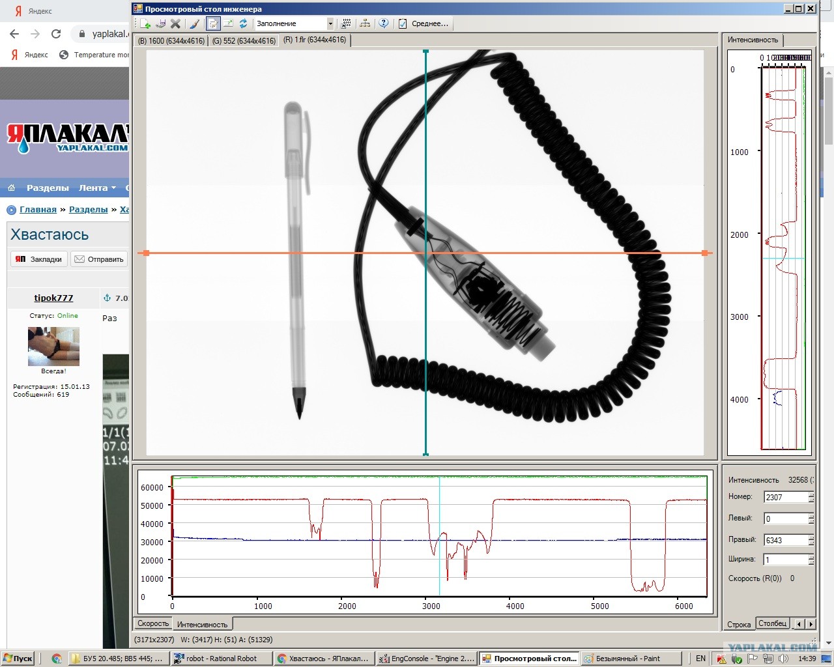834x667 pixels.
Task: Expand the Заполнение dropdown
Action: coord(330,23)
